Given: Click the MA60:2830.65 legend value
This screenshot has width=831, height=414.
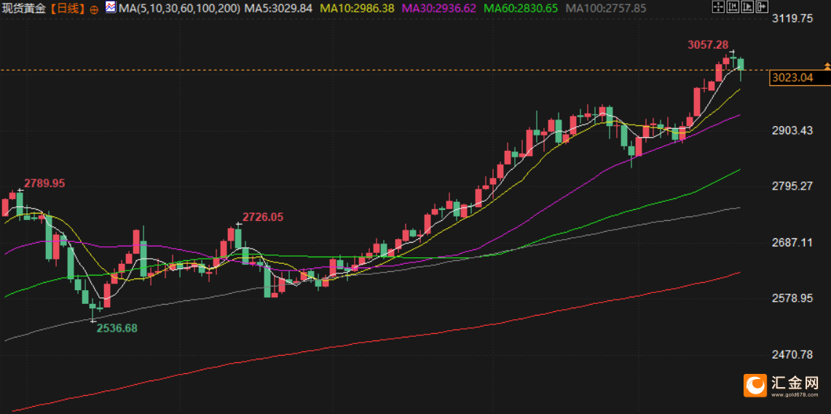Looking at the screenshot, I should (x=521, y=8).
